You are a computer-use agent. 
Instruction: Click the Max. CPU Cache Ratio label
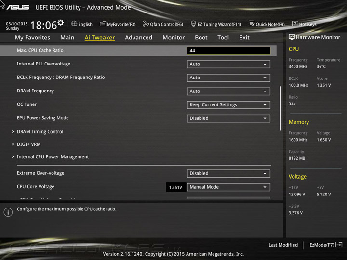pyautogui.click(x=40, y=50)
